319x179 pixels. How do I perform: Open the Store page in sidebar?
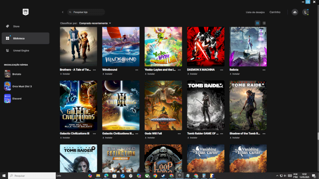click(x=16, y=26)
